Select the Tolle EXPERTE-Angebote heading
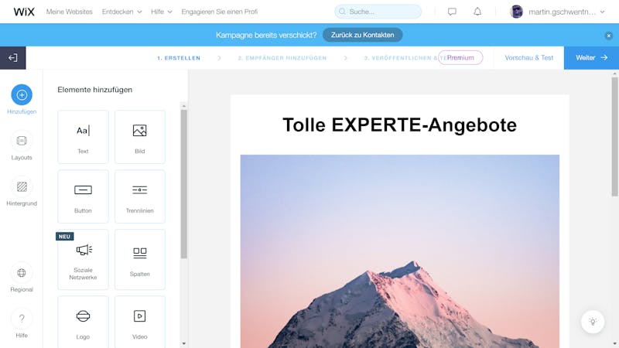The image size is (619, 348). coord(399,125)
